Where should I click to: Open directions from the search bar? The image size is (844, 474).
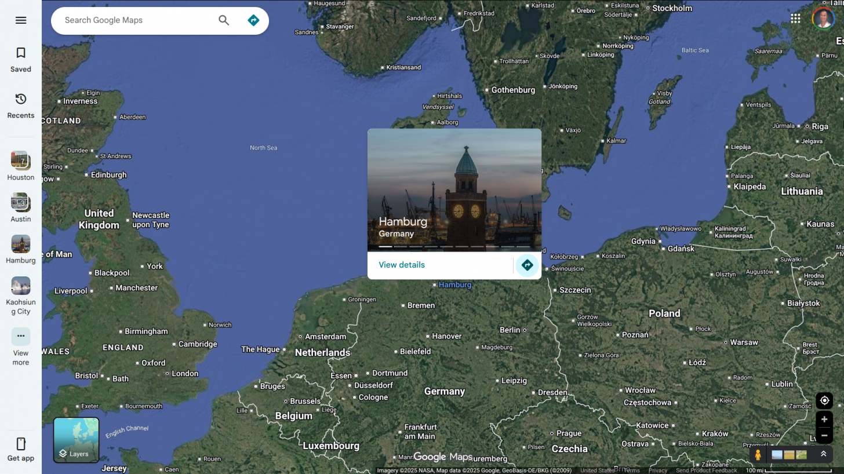(253, 20)
